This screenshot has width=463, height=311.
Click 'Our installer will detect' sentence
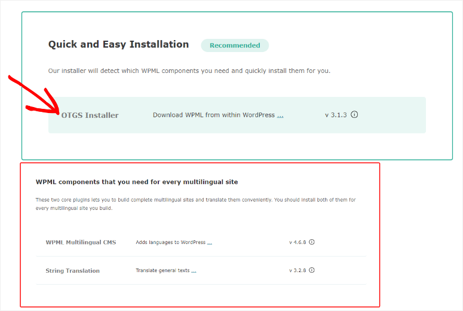189,71
